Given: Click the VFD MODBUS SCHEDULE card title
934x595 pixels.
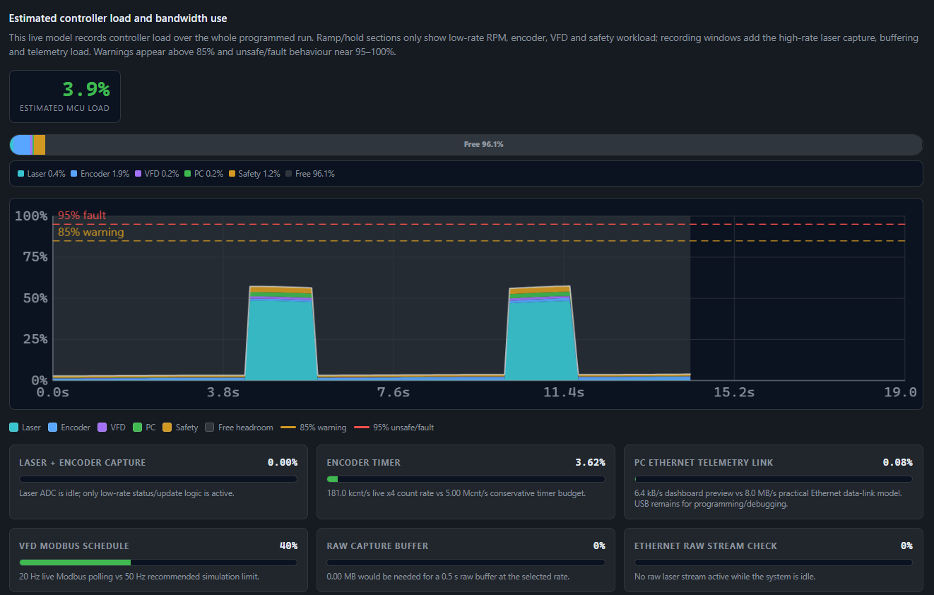Looking at the screenshot, I should pyautogui.click(x=74, y=546).
